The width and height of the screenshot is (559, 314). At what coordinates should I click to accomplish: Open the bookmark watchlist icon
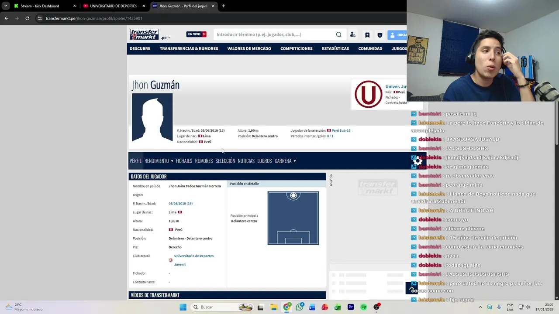point(367,35)
